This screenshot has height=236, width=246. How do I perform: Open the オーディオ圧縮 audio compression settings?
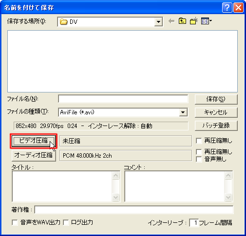coord(34,156)
